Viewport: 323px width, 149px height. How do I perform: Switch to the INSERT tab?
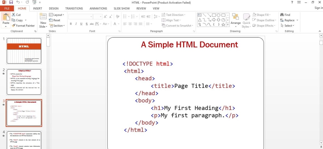[37, 8]
